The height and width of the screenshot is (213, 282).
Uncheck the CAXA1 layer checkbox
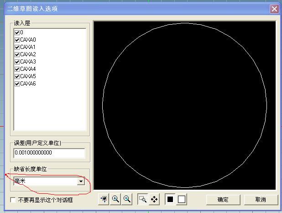[x=17, y=47]
